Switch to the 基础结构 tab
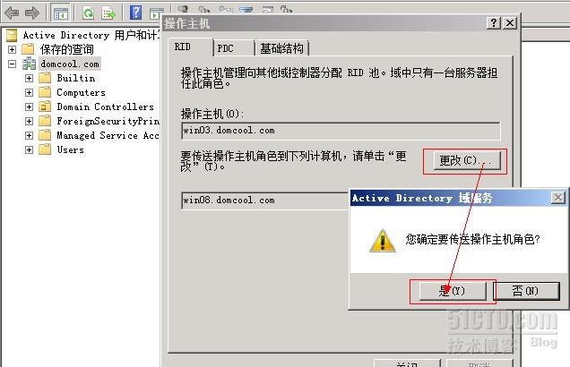The height and width of the screenshot is (367, 570). point(282,48)
